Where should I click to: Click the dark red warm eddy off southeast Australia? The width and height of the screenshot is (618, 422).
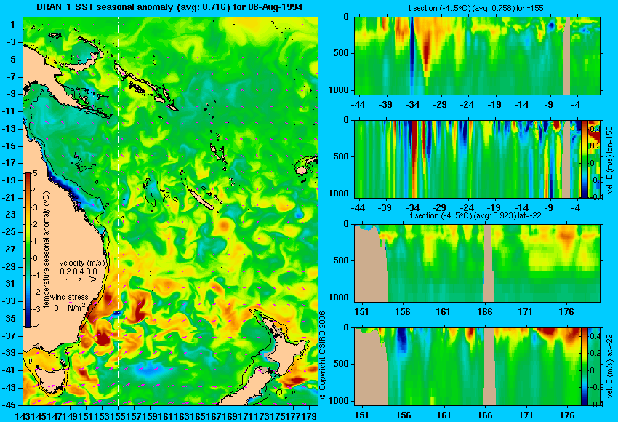[x=103, y=339]
